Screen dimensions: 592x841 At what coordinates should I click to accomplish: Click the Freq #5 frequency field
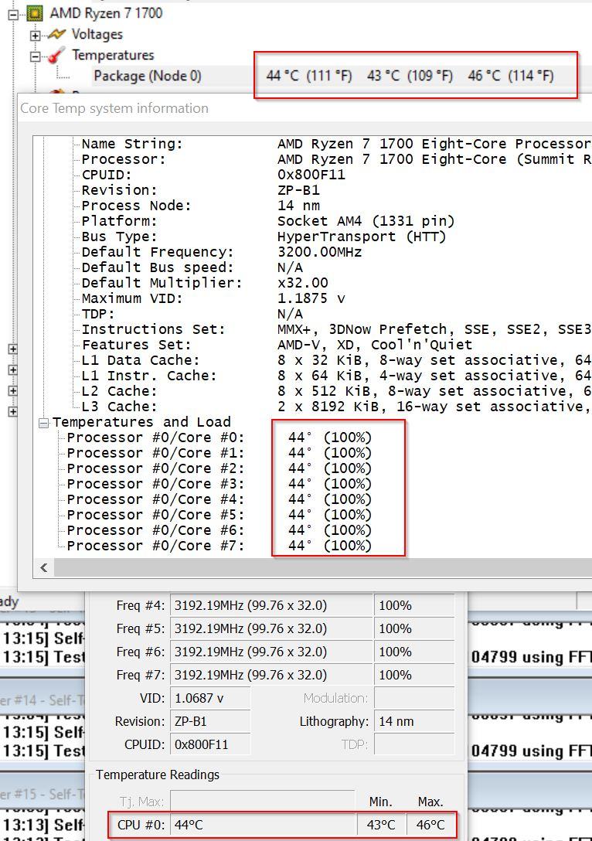[270, 628]
